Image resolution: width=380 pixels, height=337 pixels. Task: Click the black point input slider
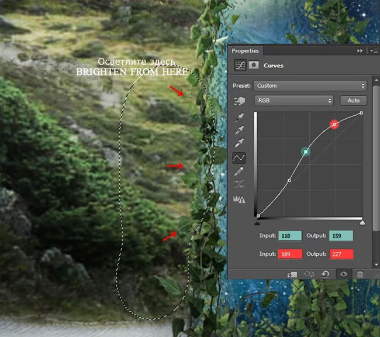point(257,222)
